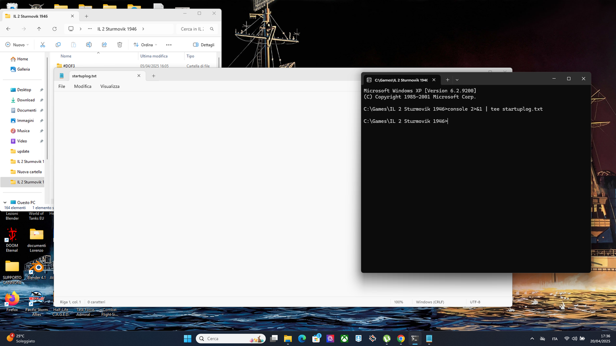Focus Windows Terminal via its taskbar icon
Image resolution: width=616 pixels, height=346 pixels.
point(414,338)
